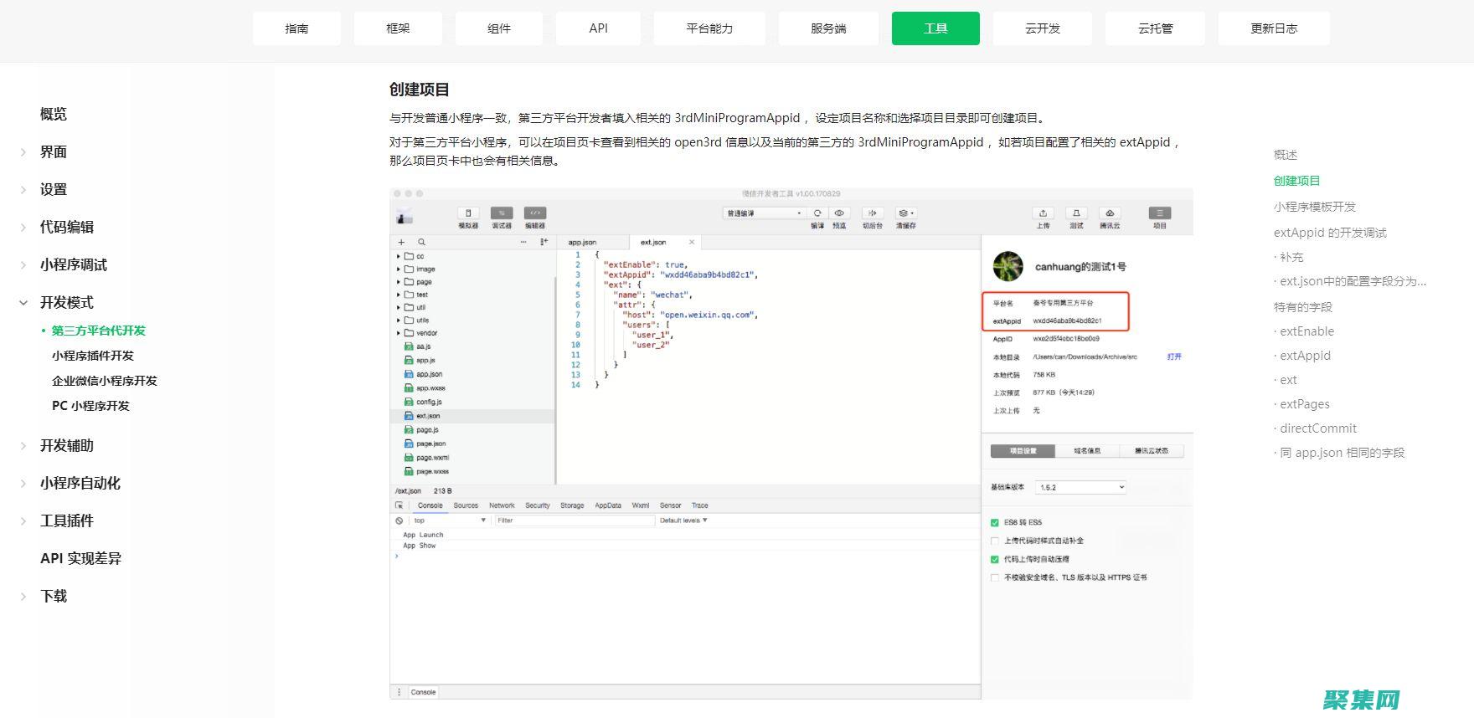This screenshot has width=1474, height=718.
Task: Toggle 不校验安全域名 TLS HTTPS checkbox
Action: [995, 577]
